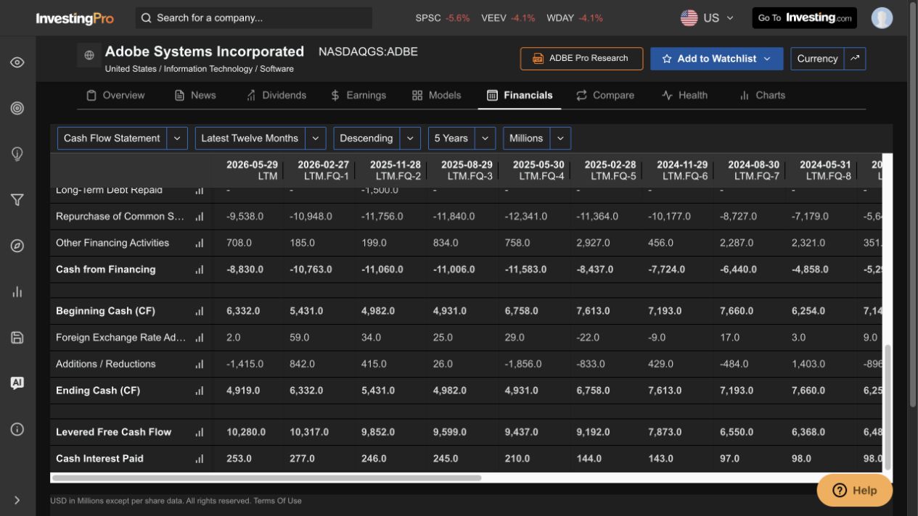The image size is (918, 516).
Task: Switch to the Earnings tab
Action: pyautogui.click(x=358, y=95)
